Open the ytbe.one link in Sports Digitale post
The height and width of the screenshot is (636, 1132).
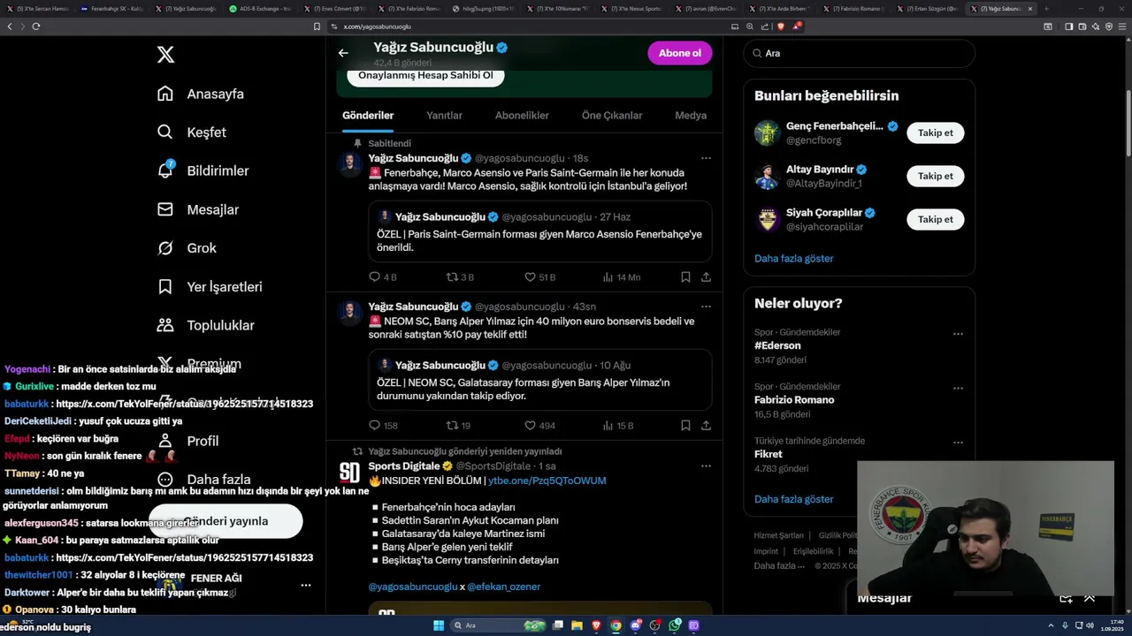(547, 481)
